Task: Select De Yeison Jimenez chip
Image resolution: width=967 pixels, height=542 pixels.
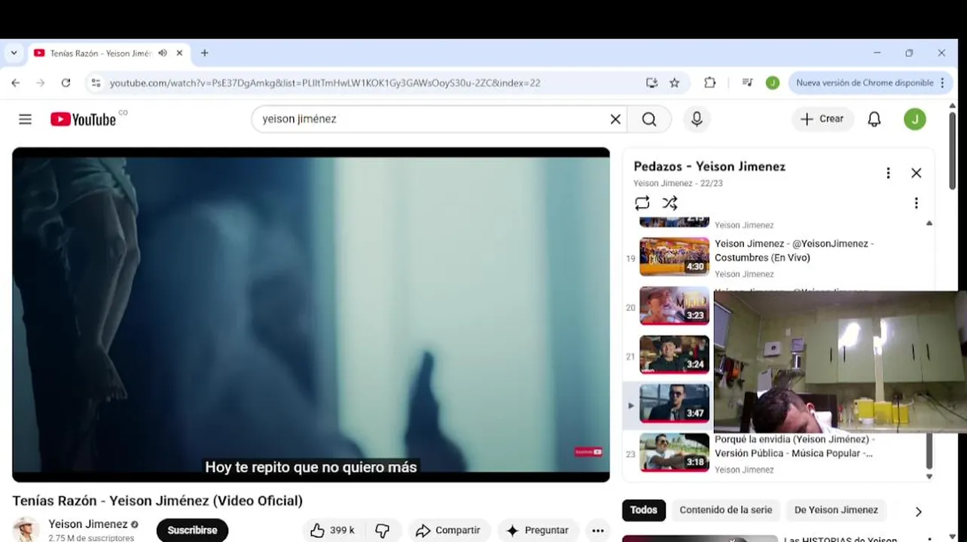Action: click(x=836, y=510)
